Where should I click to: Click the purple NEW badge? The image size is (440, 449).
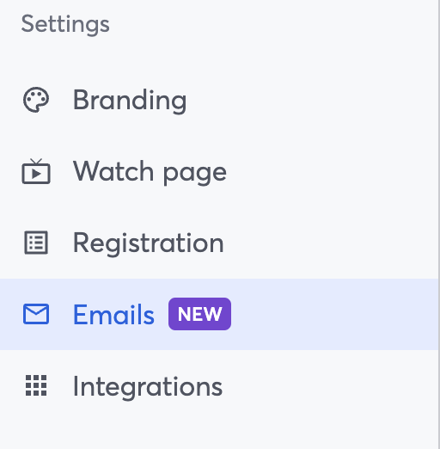coord(199,314)
